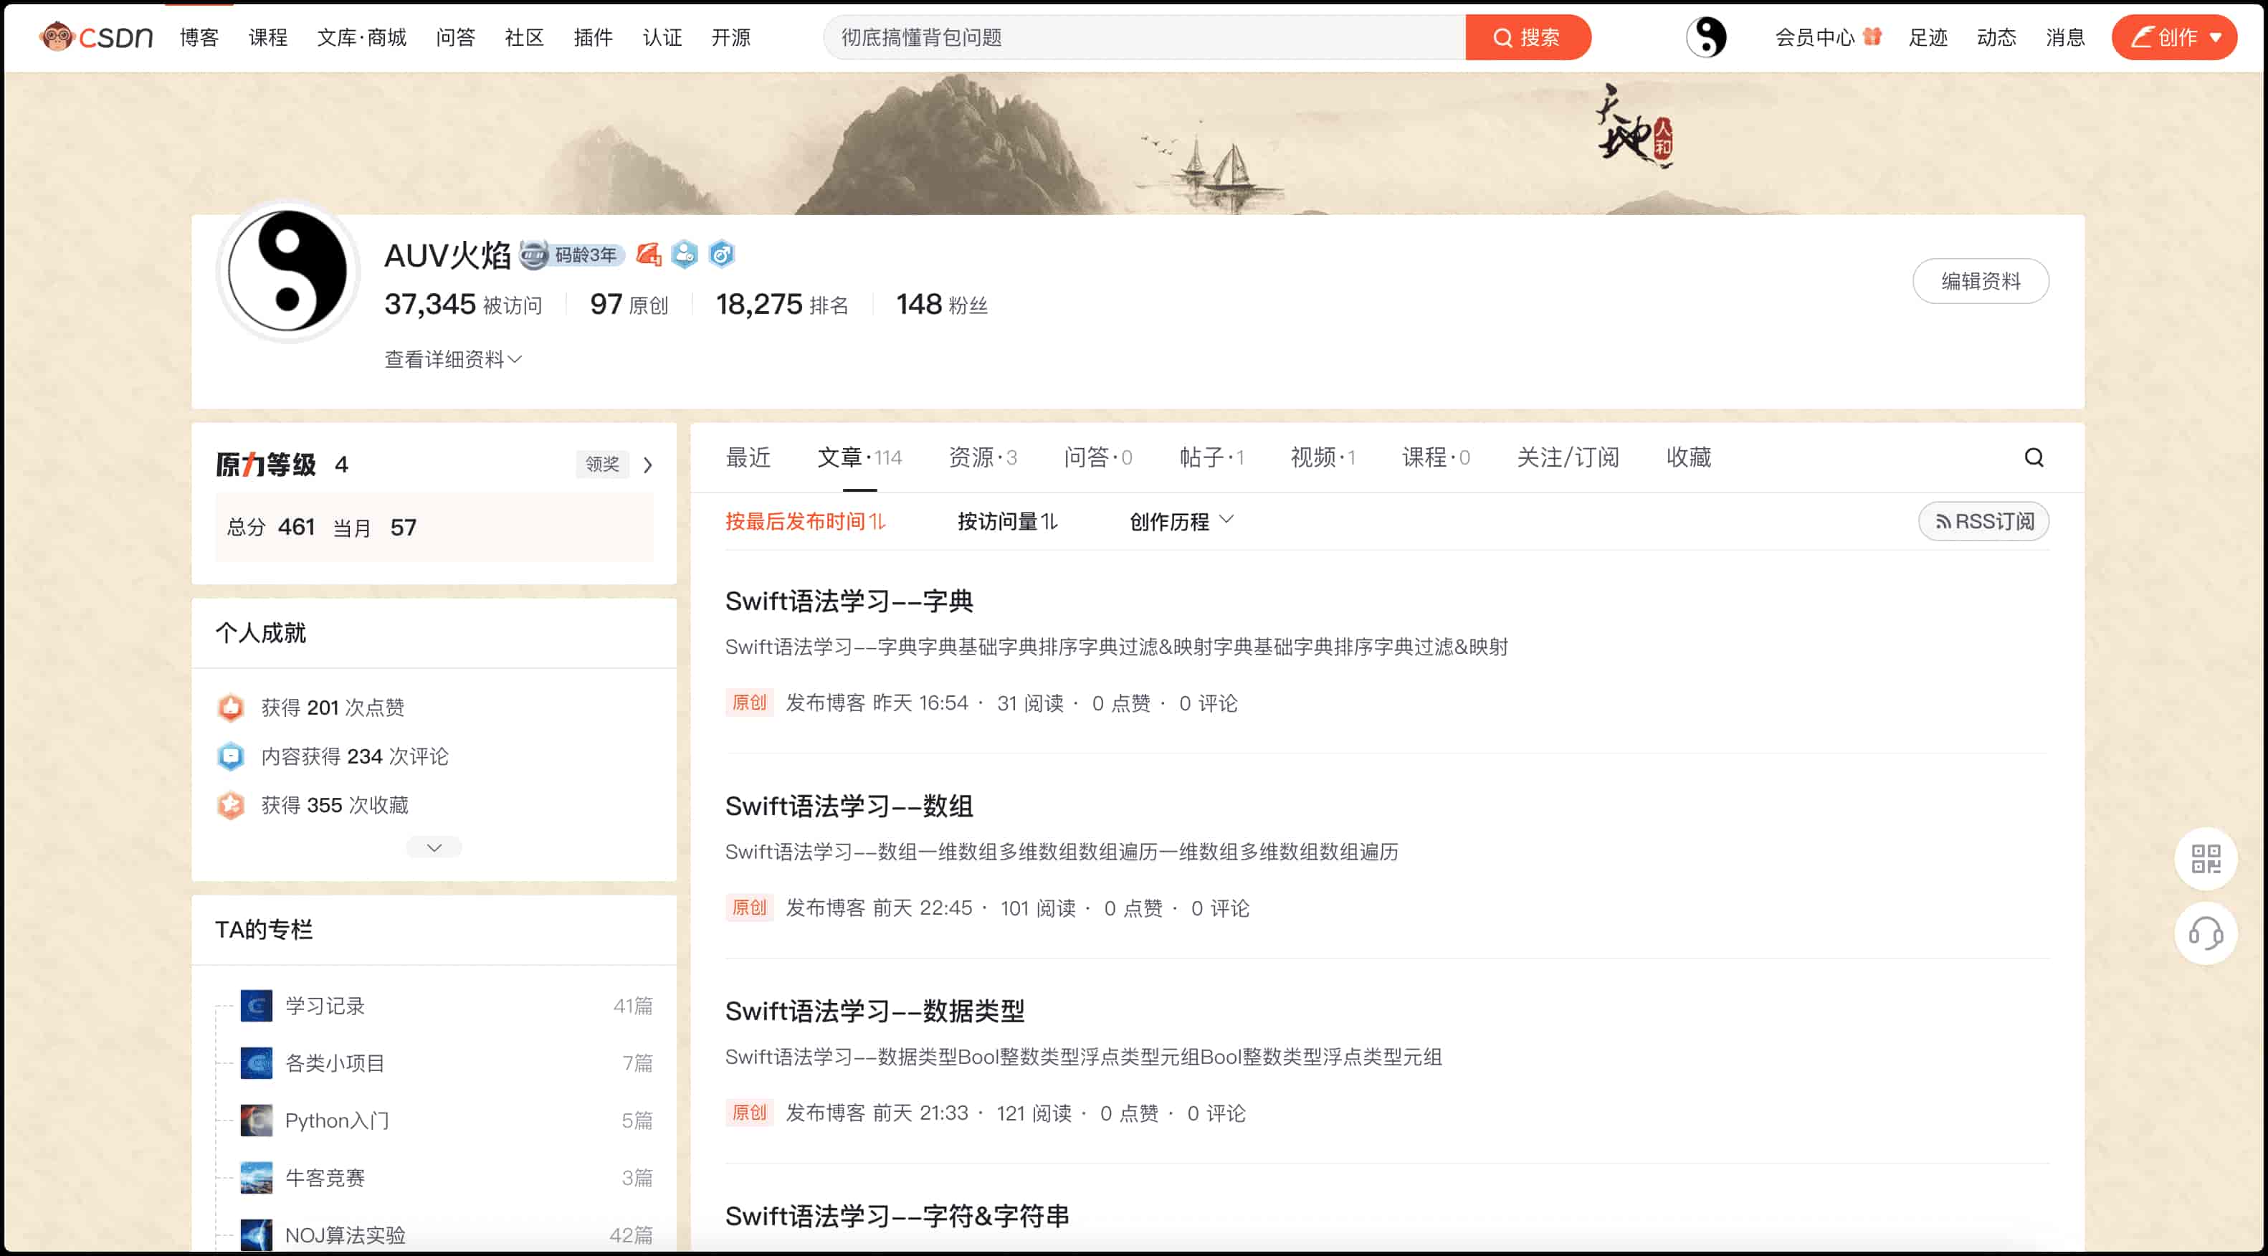This screenshot has width=2268, height=1256.
Task: Open the 原力等级 arrow chevron
Action: [x=648, y=464]
